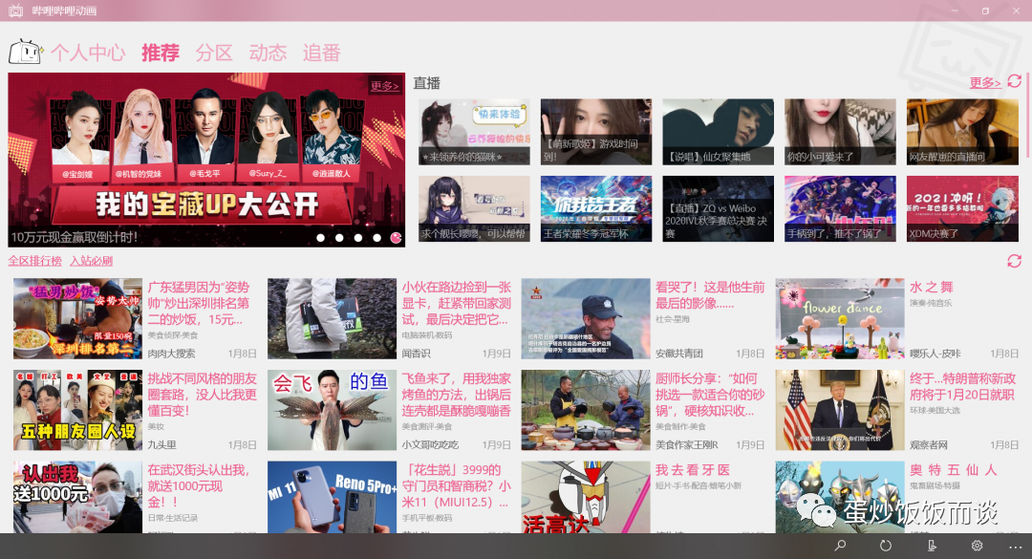
Task: Click the bilibili TV mascot logo
Action: pos(26,53)
